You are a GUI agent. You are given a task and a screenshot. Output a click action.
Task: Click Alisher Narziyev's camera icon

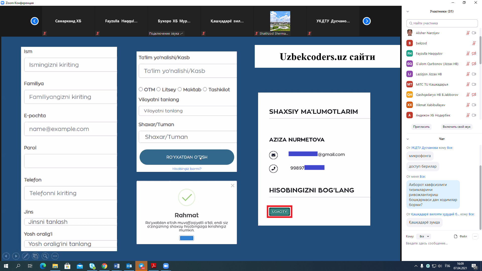(474, 33)
